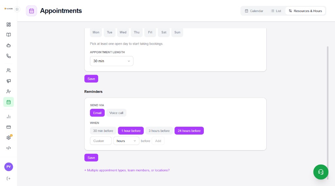Click the PV profile avatar
The height and width of the screenshot is (186, 335).
(x=9, y=167)
